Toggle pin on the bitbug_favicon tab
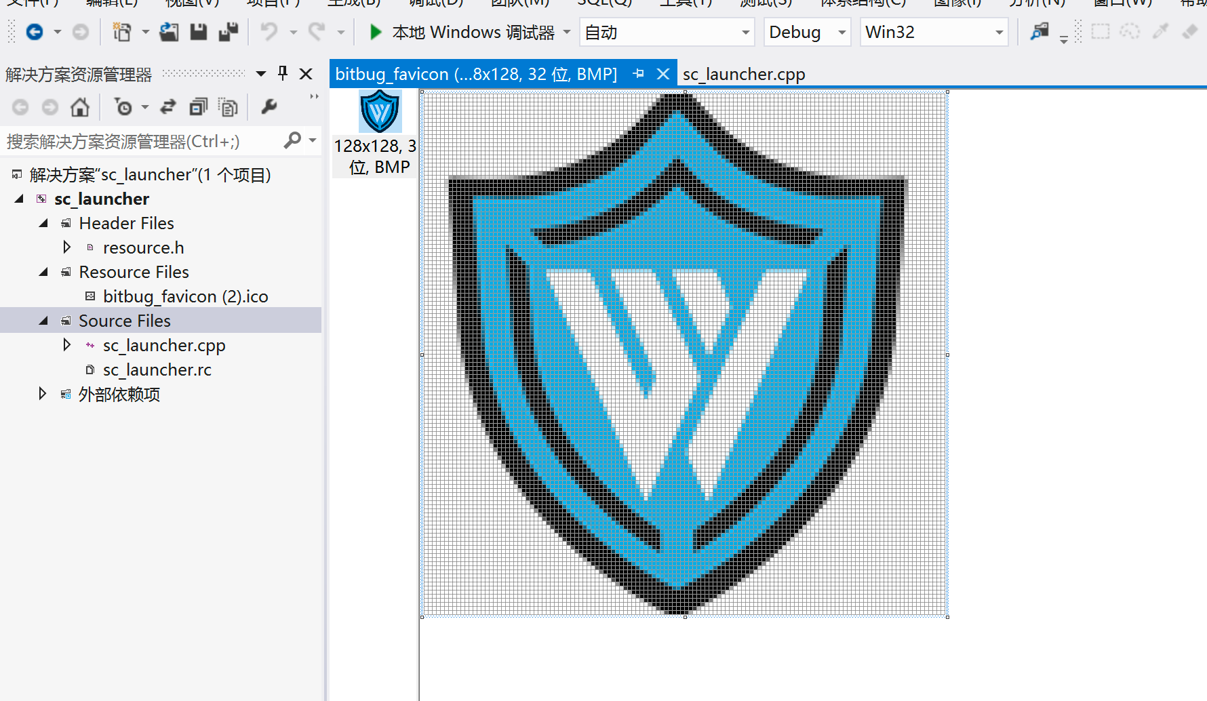The height and width of the screenshot is (701, 1207). [x=638, y=73]
